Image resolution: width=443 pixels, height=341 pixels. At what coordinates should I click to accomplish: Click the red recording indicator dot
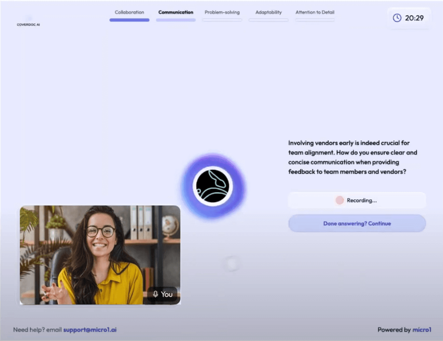(x=340, y=200)
